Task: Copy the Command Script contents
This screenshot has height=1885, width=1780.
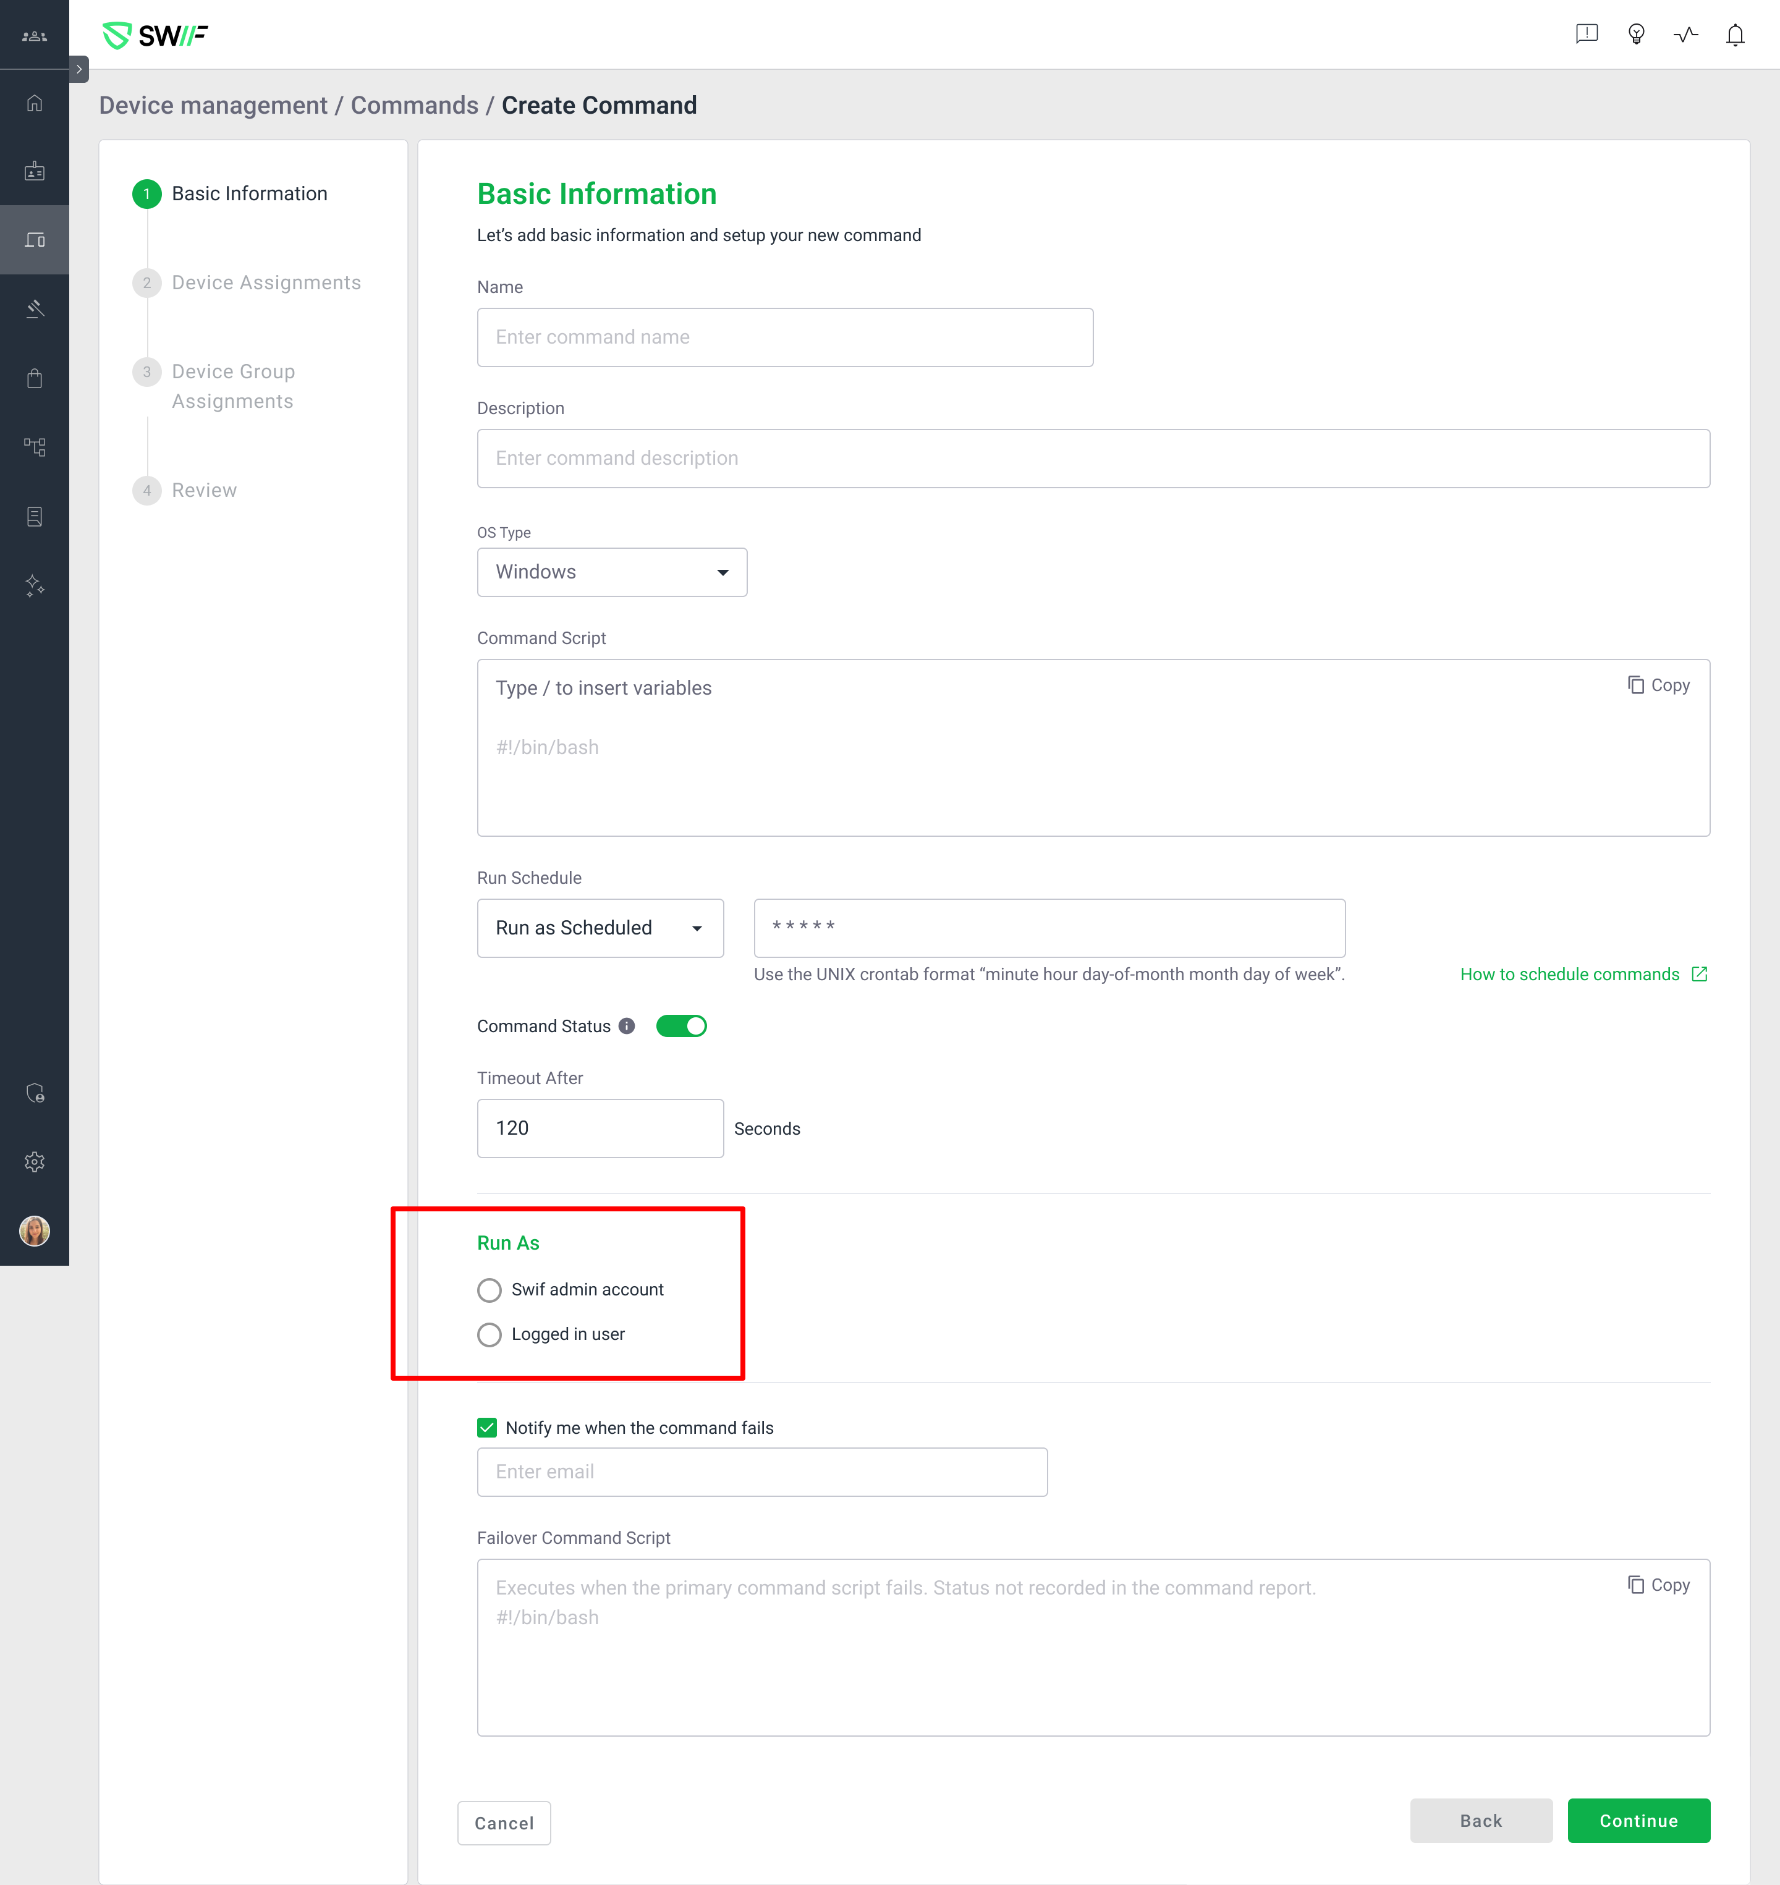Action: [x=1658, y=685]
